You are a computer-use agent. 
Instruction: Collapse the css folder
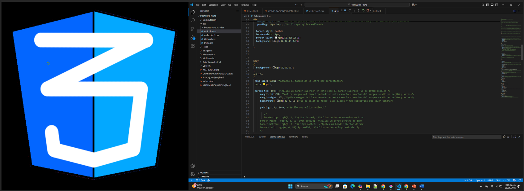pos(219,24)
